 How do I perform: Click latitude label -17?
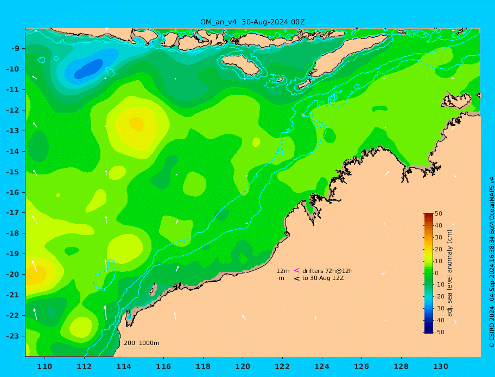click(12, 212)
